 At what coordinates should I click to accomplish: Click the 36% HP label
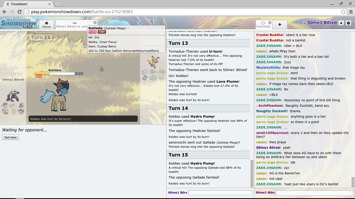(79, 74)
